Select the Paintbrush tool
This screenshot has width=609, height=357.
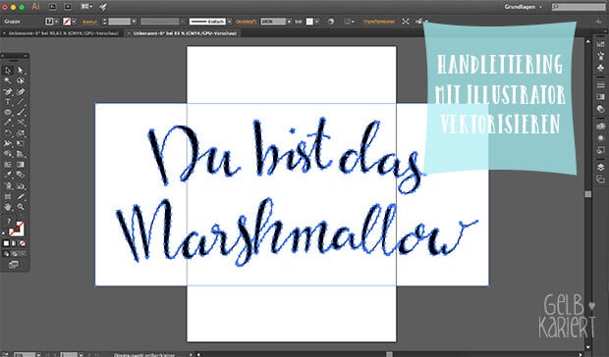[x=21, y=113]
